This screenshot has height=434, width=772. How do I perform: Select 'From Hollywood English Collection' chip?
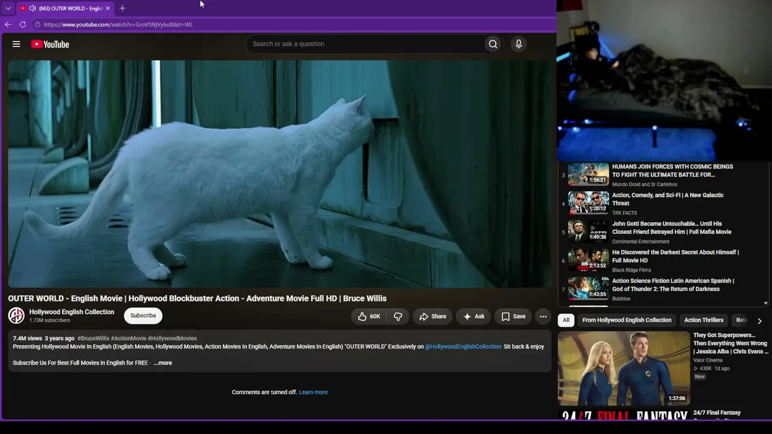(627, 320)
